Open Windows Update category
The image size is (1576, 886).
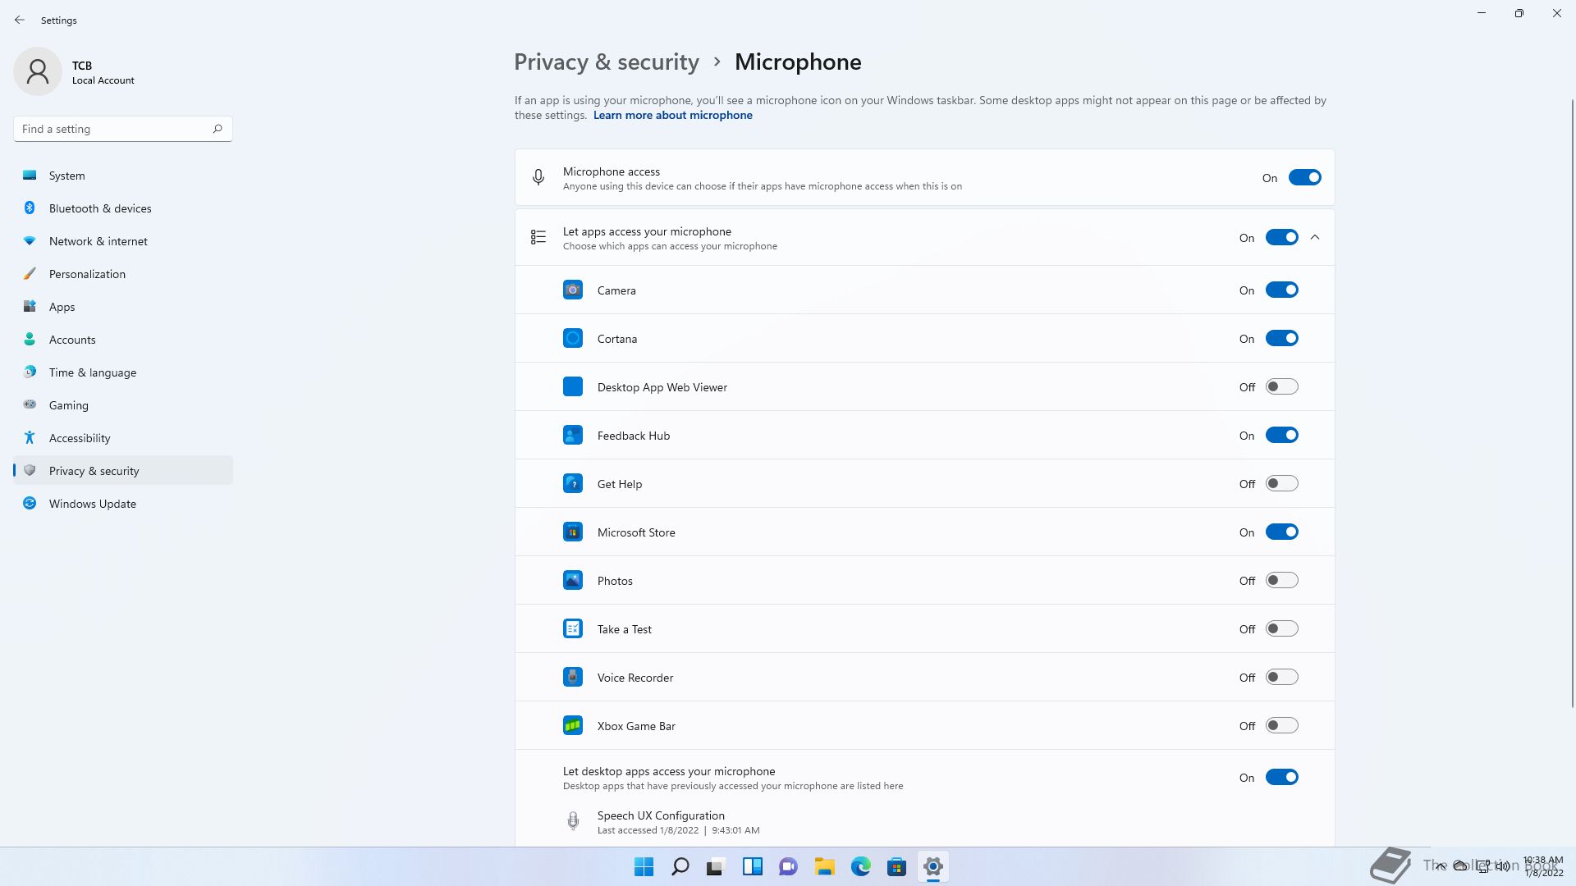[x=123, y=504]
